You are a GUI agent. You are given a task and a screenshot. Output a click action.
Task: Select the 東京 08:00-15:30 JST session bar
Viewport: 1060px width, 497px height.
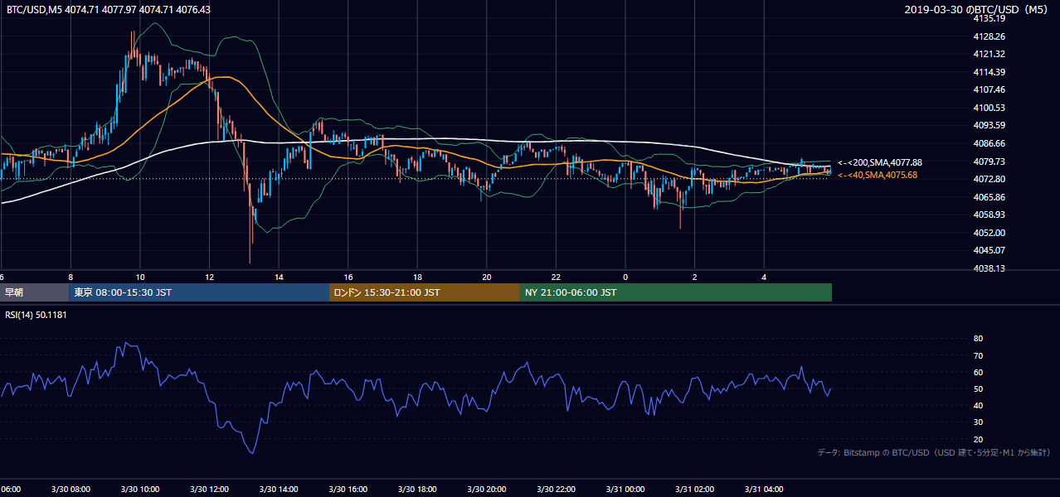coord(200,292)
